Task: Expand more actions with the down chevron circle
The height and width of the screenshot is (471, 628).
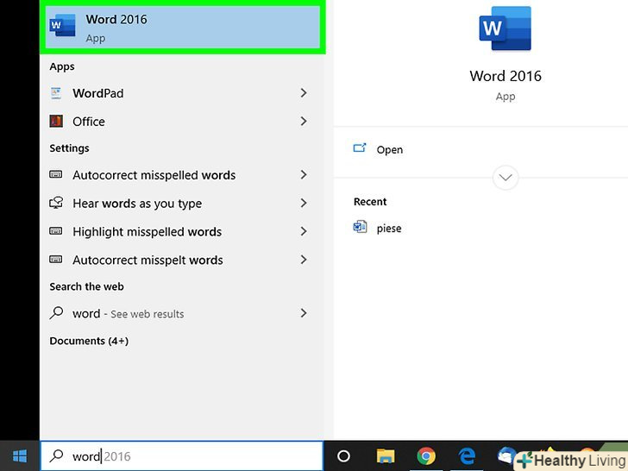Action: pyautogui.click(x=505, y=178)
